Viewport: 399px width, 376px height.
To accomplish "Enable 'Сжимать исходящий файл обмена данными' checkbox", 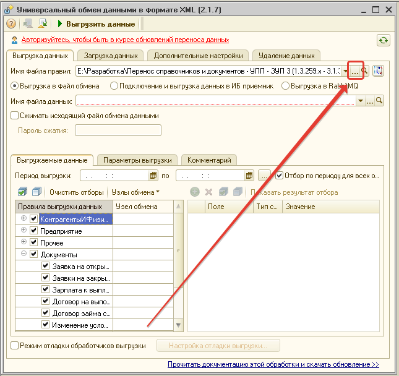I will pyautogui.click(x=15, y=115).
